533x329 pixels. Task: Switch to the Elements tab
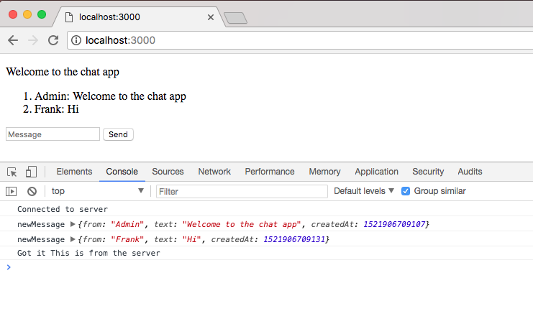click(74, 172)
